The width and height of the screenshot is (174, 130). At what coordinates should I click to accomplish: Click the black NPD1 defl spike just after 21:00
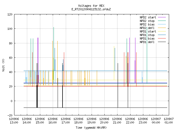[118, 85]
